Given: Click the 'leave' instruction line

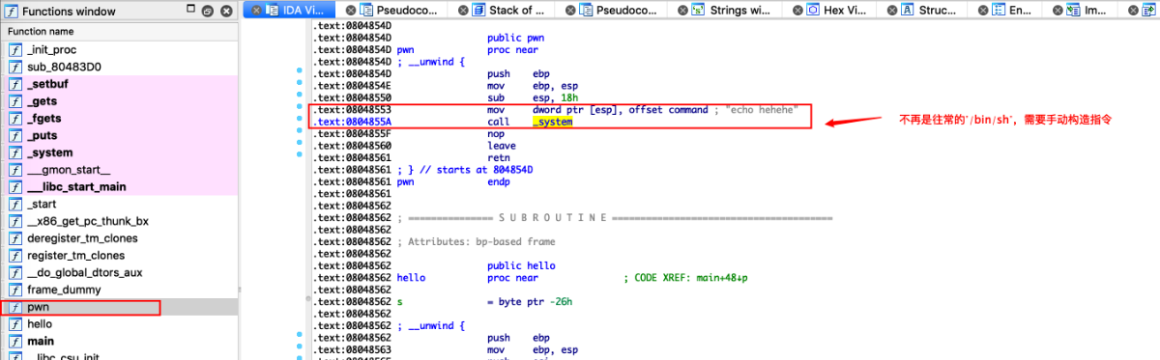Looking at the screenshot, I should pos(501,147).
